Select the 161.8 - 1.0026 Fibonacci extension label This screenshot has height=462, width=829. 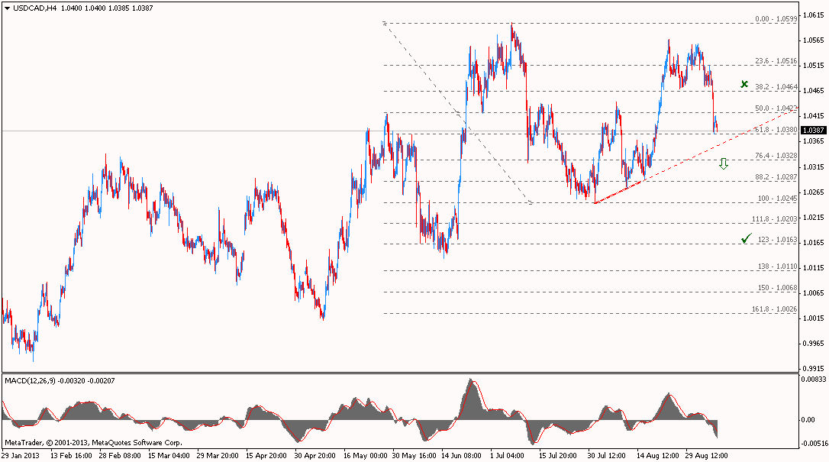776,309
